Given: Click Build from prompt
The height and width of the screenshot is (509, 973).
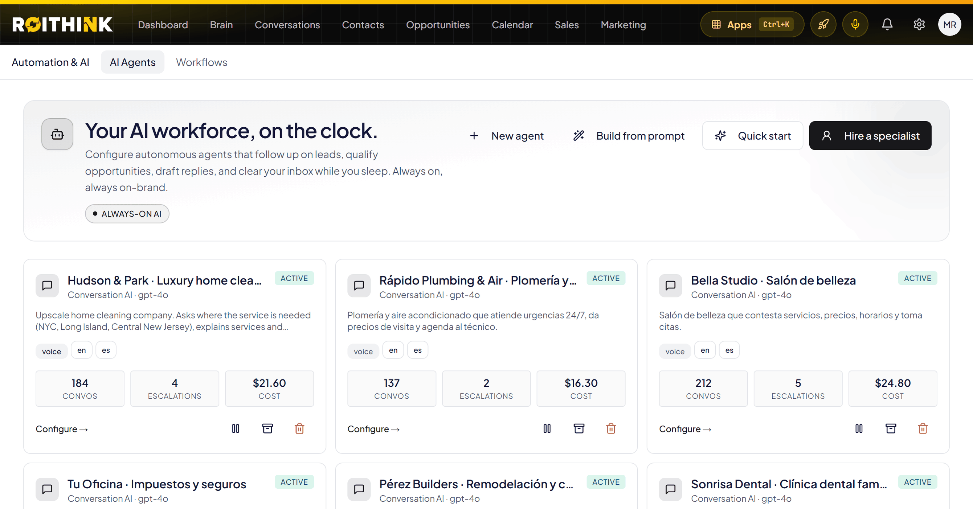Looking at the screenshot, I should (x=629, y=136).
